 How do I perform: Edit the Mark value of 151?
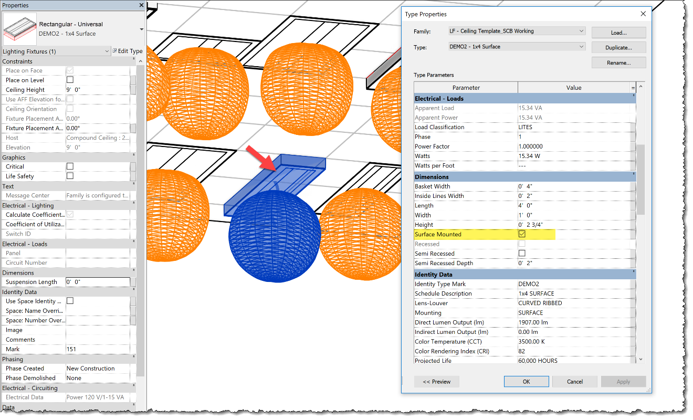[x=97, y=349]
